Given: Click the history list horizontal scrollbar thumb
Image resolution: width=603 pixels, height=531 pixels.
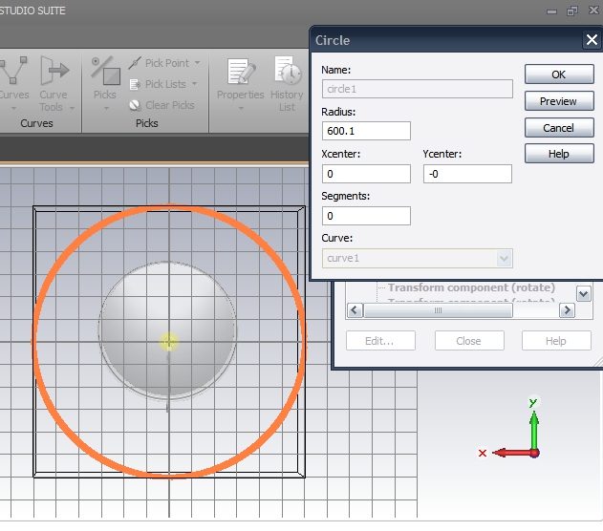Looking at the screenshot, I should click(439, 310).
